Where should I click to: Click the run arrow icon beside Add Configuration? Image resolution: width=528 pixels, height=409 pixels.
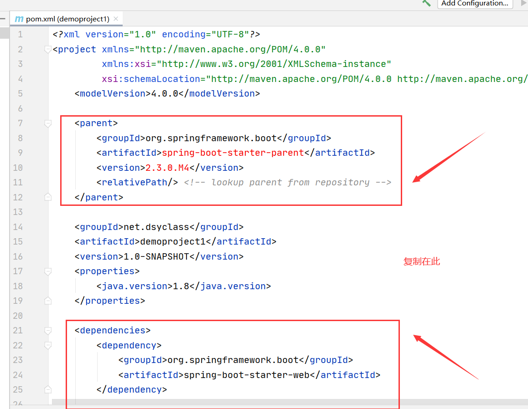(x=524, y=3)
